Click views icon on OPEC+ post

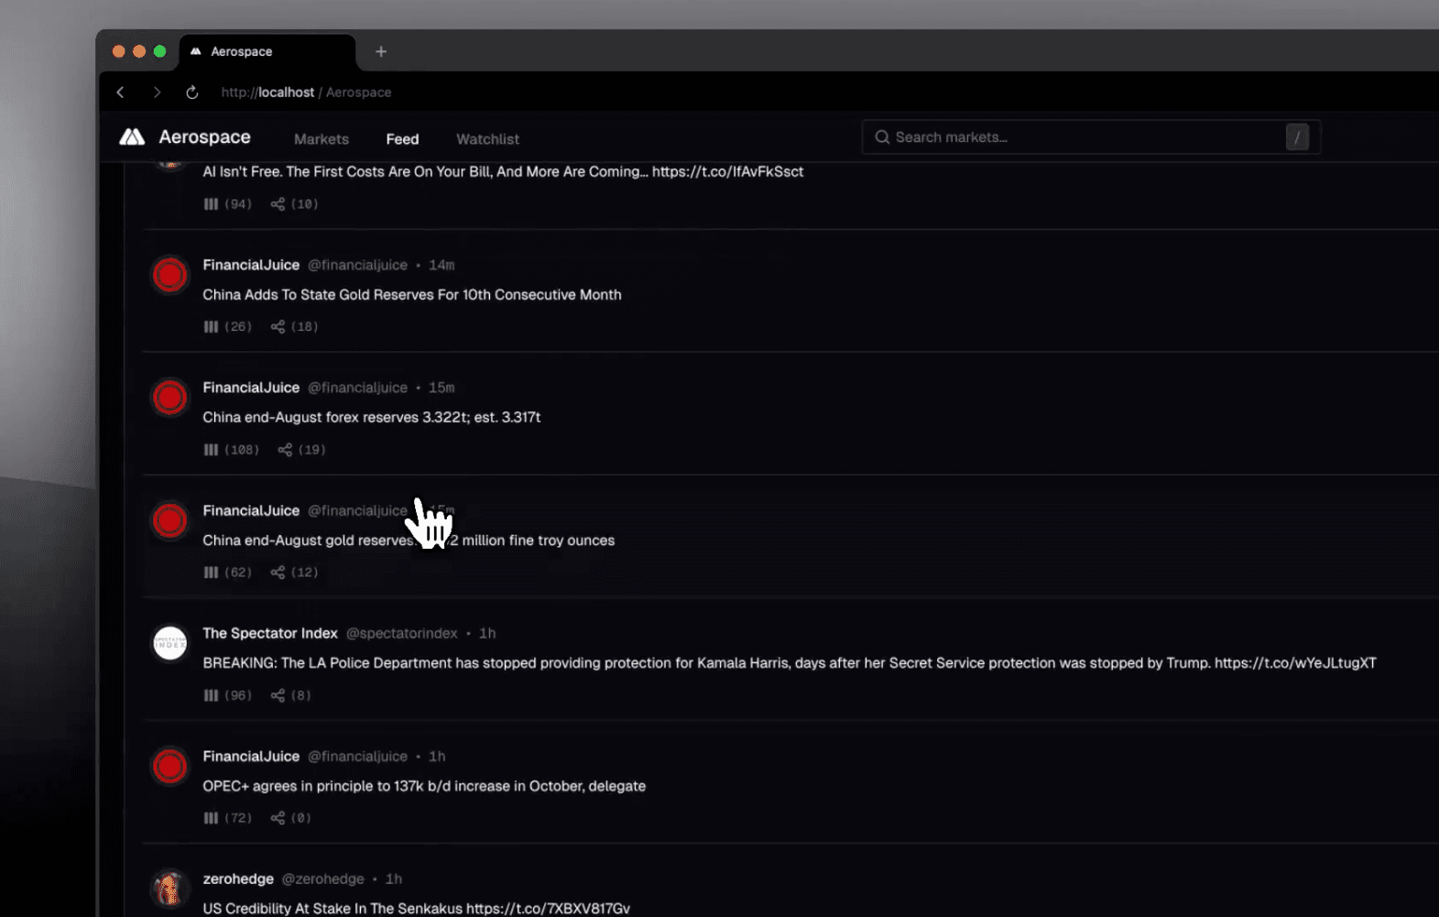point(211,818)
